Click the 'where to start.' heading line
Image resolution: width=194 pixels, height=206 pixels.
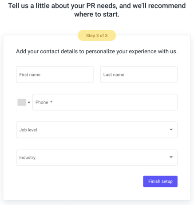click(x=97, y=14)
